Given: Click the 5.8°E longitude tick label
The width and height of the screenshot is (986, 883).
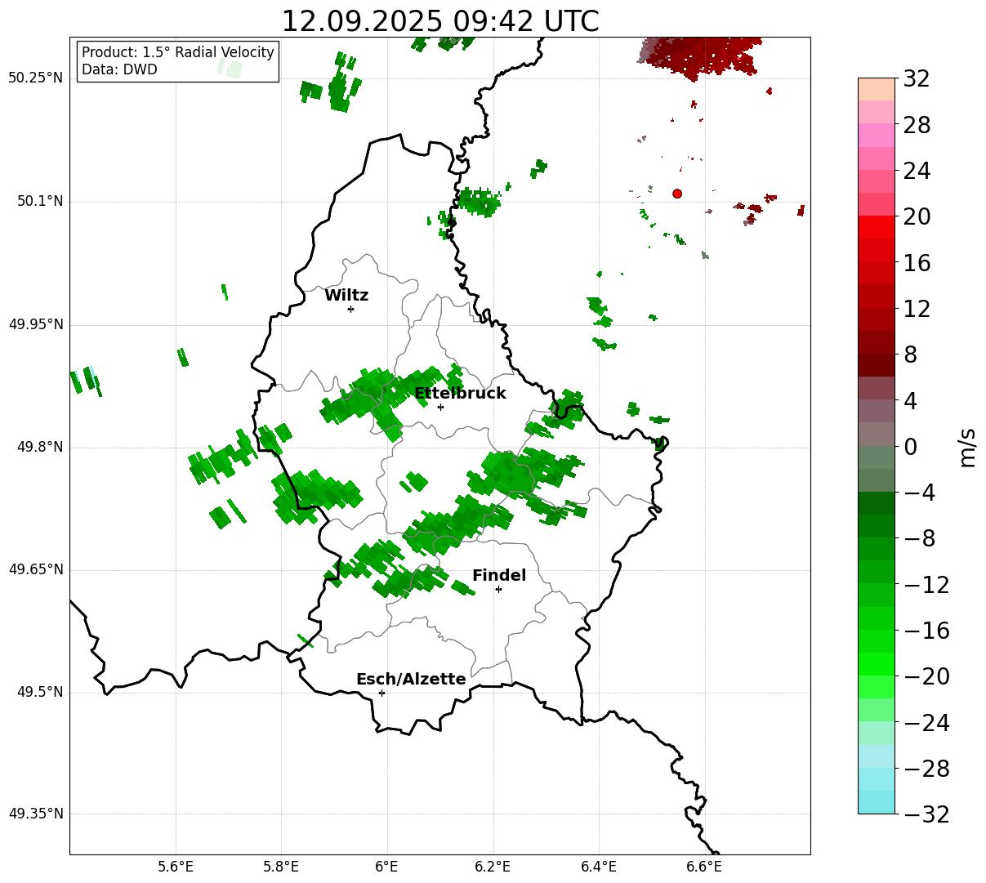Looking at the screenshot, I should pos(281,867).
